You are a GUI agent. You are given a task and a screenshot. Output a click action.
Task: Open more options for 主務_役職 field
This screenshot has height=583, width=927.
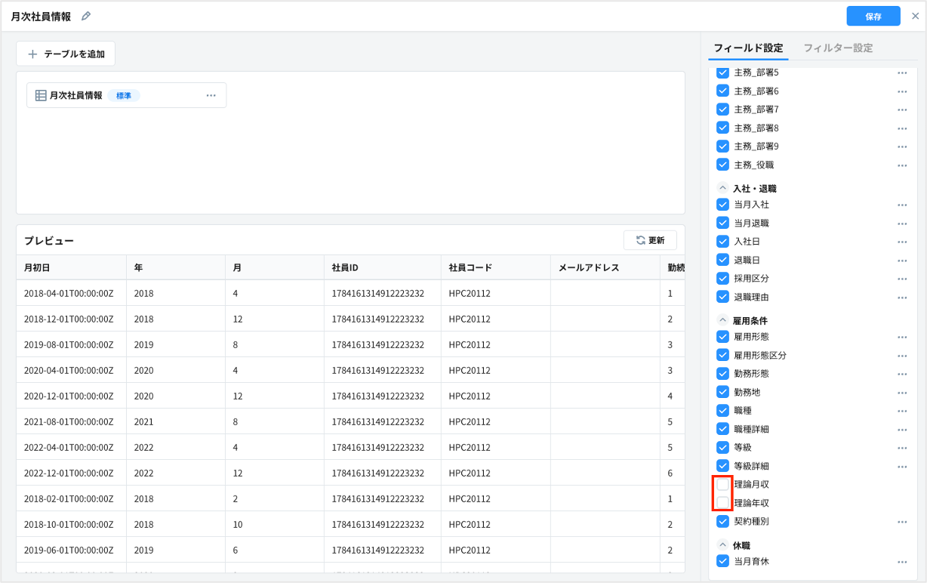(901, 165)
